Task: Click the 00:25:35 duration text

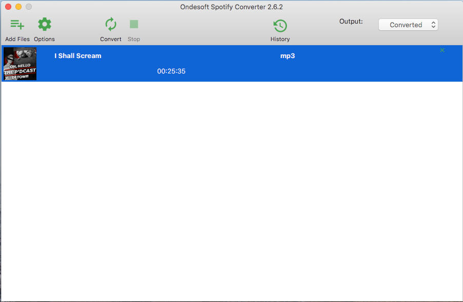Action: 171,71
